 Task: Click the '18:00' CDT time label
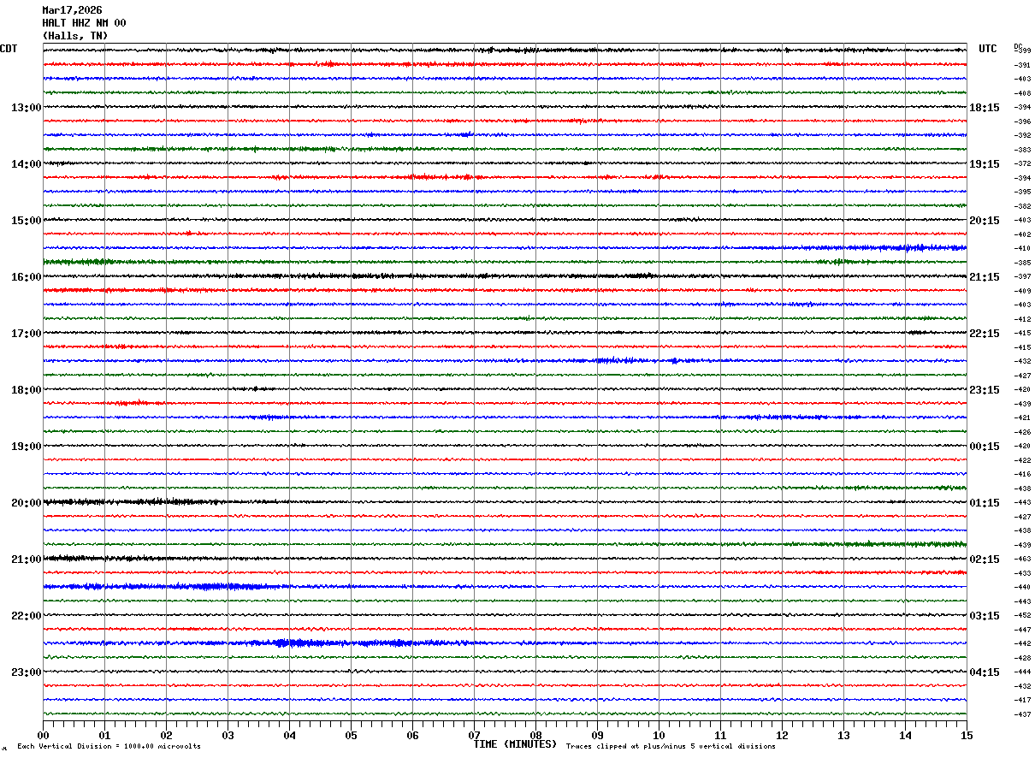pyautogui.click(x=27, y=390)
